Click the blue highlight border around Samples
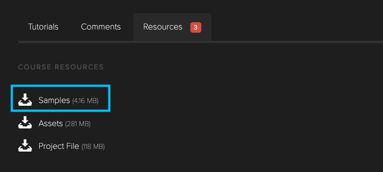The height and width of the screenshot is (172, 383). (61, 86)
